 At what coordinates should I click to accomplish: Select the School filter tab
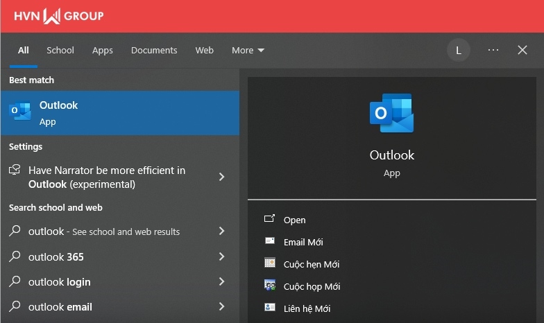pos(60,50)
